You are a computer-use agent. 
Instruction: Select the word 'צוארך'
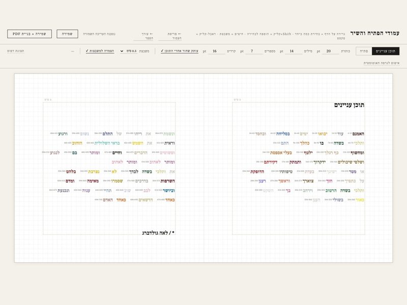[x=308, y=181]
